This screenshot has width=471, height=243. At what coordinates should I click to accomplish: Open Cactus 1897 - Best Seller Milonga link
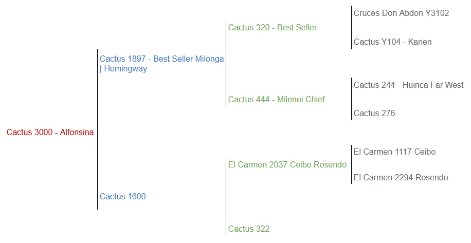(x=161, y=59)
